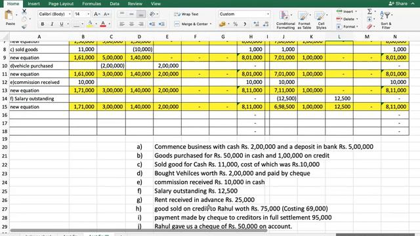Open the Formulas tab
420x236 pixels.
(92, 4)
